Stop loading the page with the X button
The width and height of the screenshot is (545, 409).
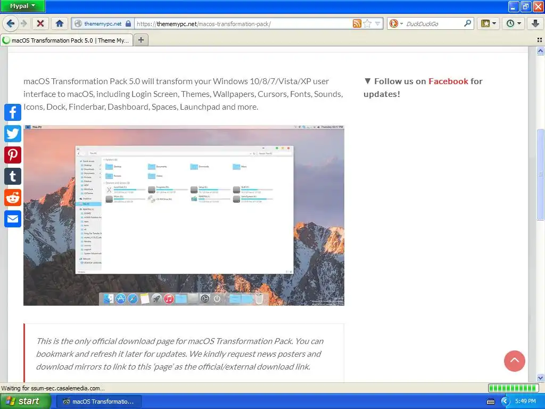40,23
